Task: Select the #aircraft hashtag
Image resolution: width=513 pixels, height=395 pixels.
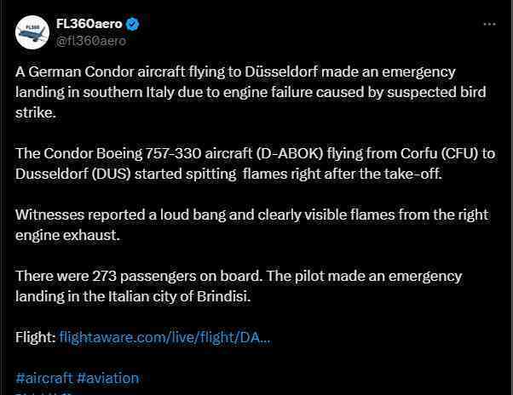Action: click(43, 378)
